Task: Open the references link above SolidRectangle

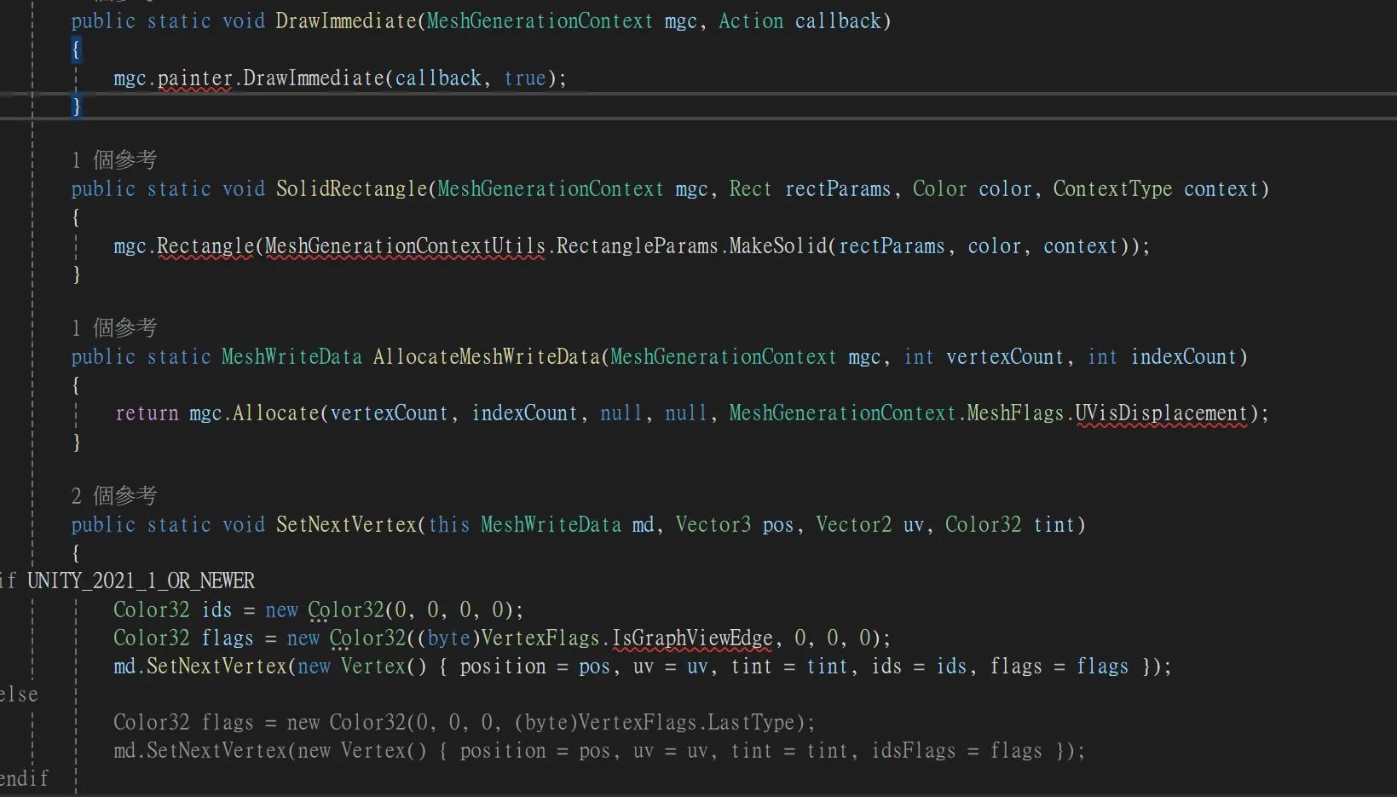Action: click(x=114, y=160)
